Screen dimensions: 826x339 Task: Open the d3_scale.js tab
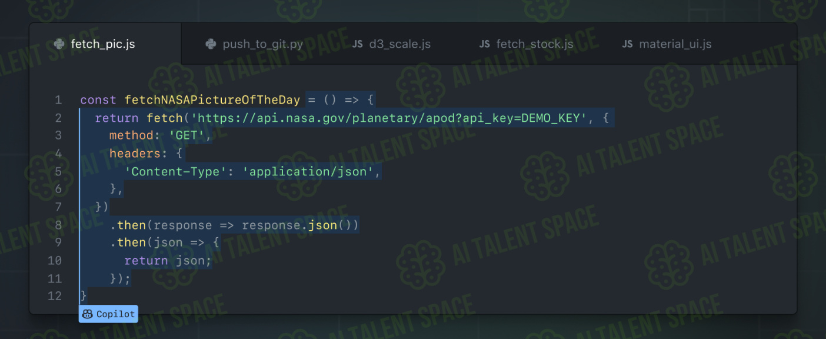(x=391, y=44)
